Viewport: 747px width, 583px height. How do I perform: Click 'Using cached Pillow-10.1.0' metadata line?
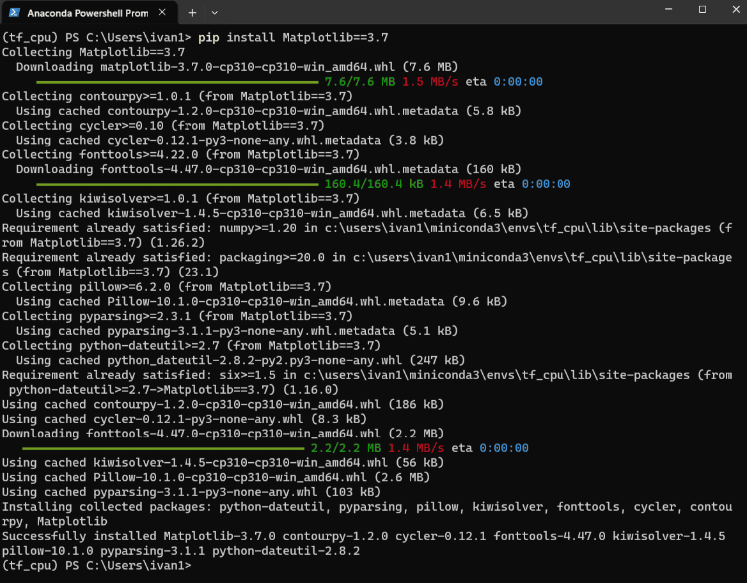262,302
